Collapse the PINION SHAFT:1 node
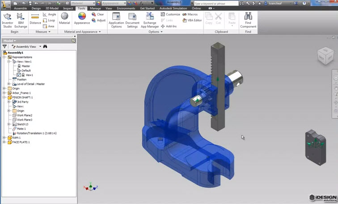The height and width of the screenshot is (204, 338). (x=4, y=97)
